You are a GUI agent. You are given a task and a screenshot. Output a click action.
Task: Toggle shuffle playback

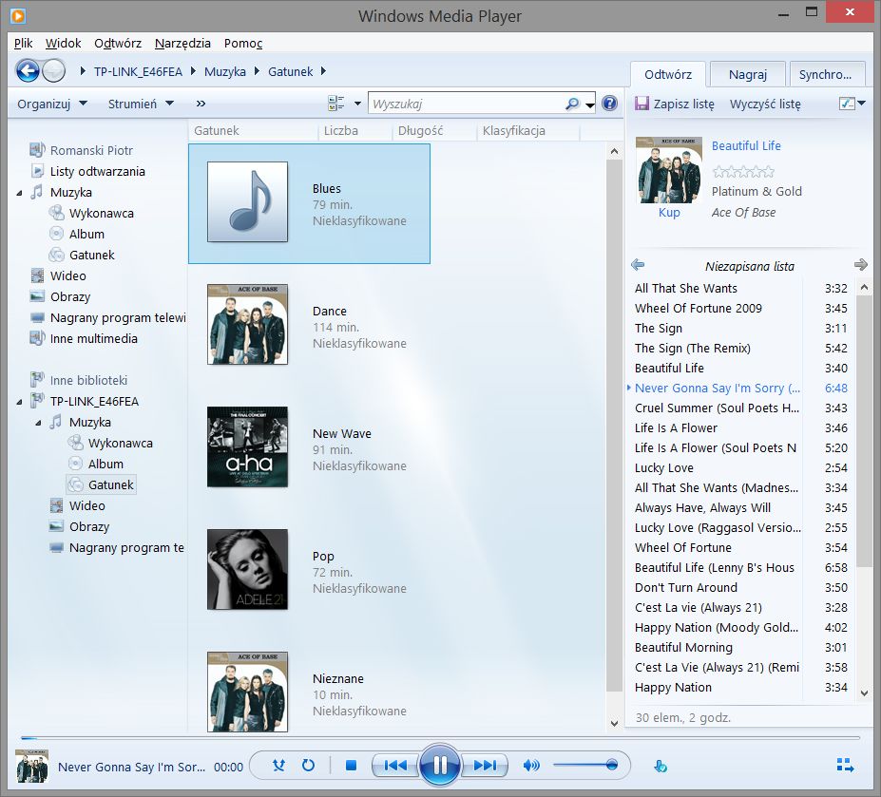click(x=278, y=766)
